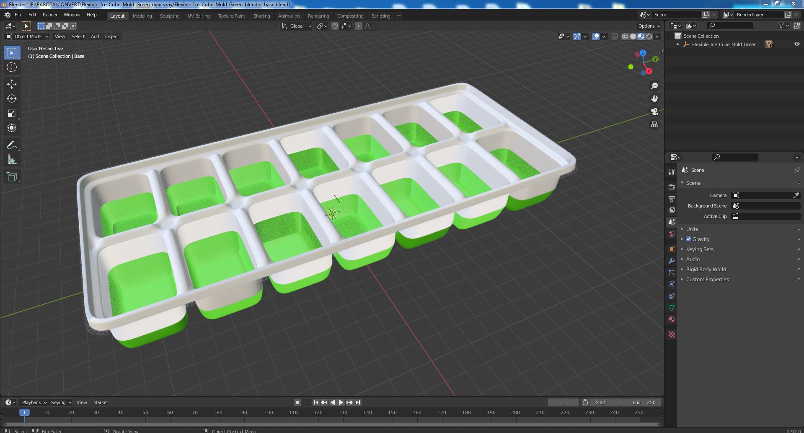Screen dimensions: 804x433
Task: Toggle proportional editing button
Action: (359, 26)
